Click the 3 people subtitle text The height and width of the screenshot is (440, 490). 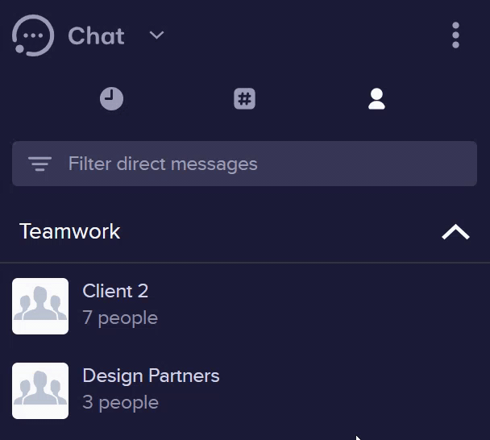121,403
